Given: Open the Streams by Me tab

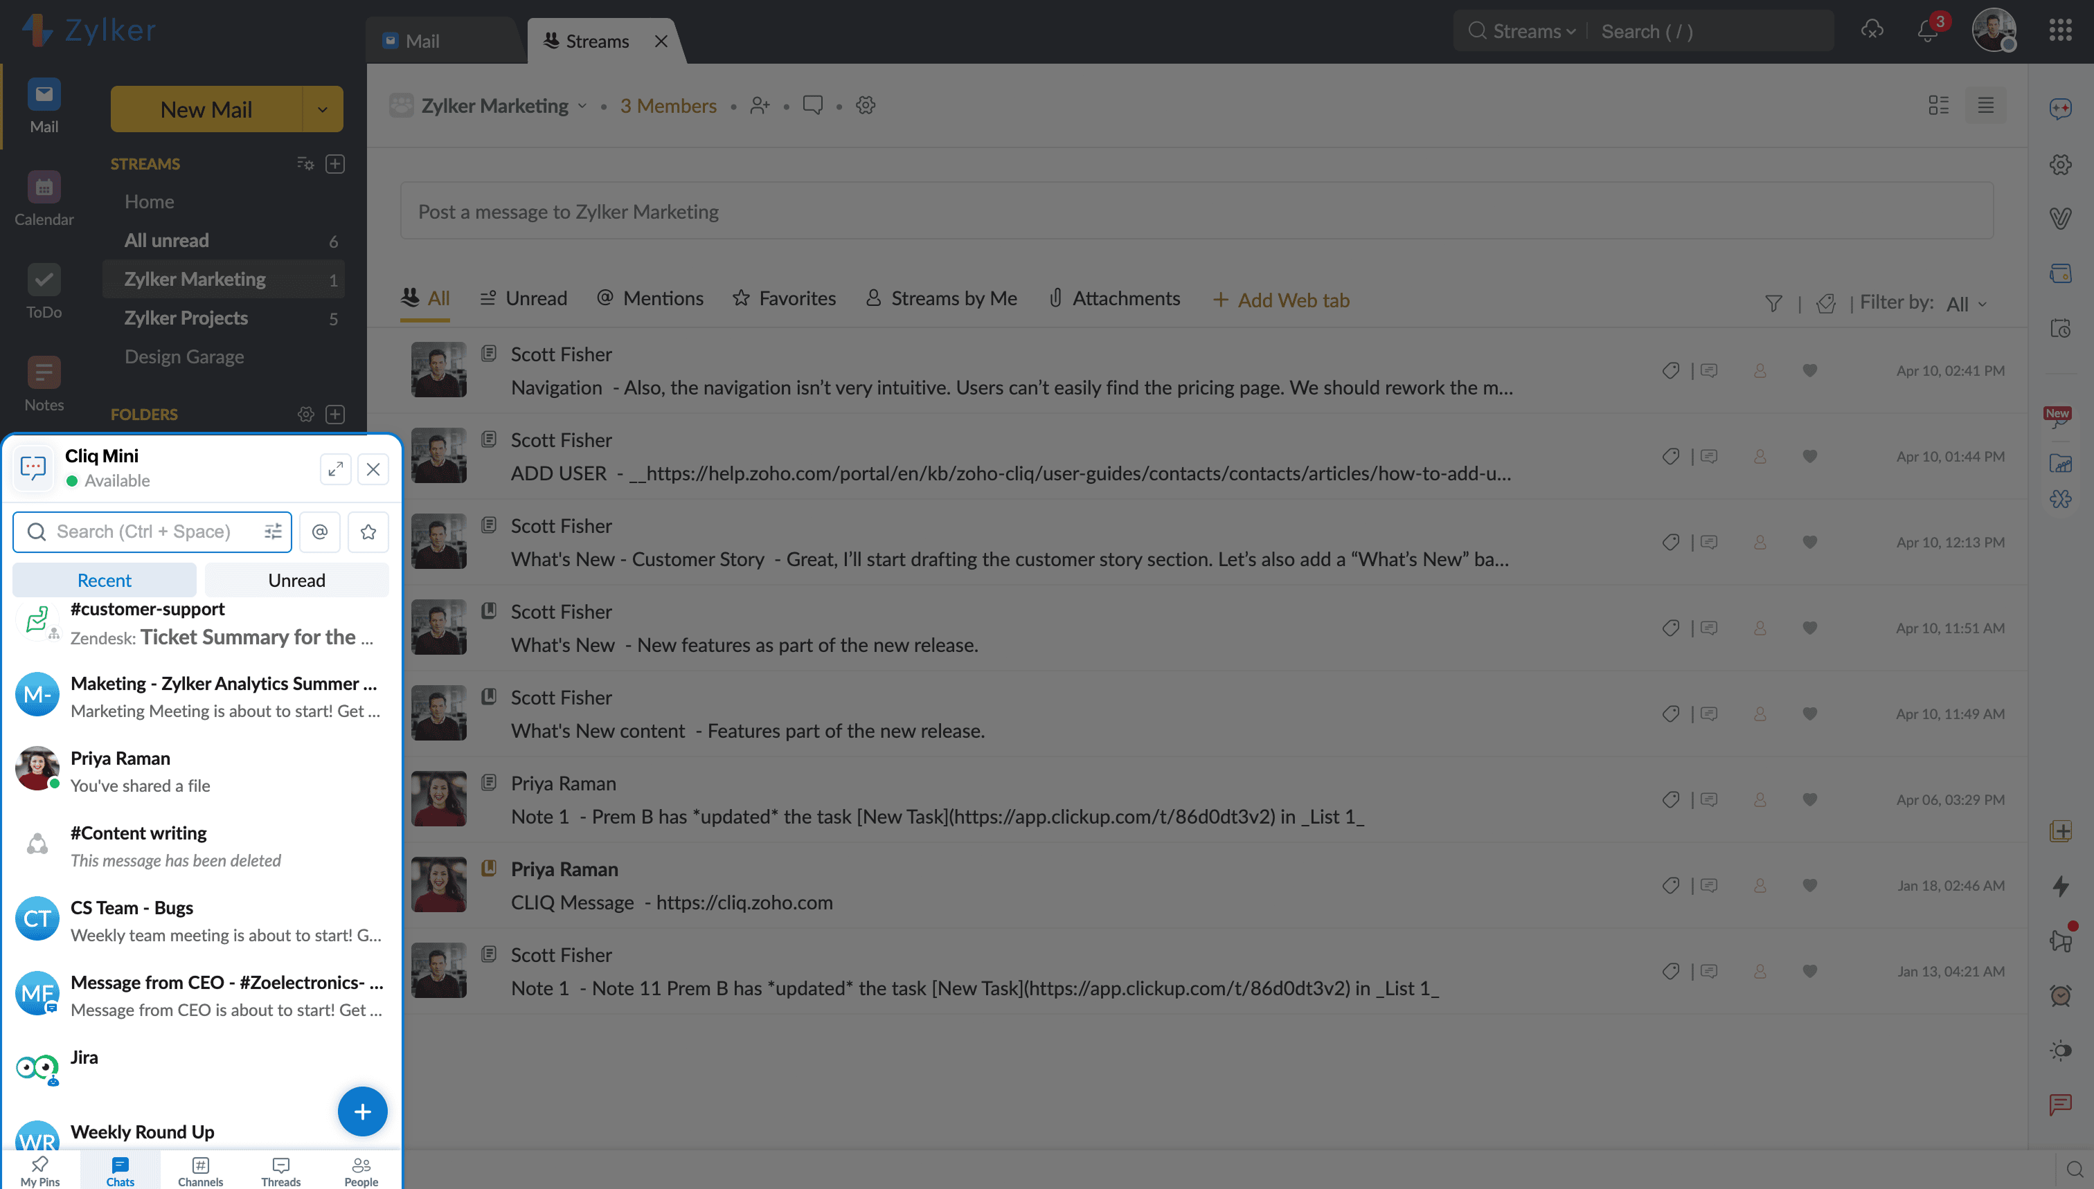Looking at the screenshot, I should [x=941, y=299].
